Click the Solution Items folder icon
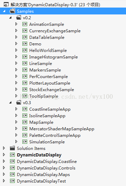 pos(12,148)
